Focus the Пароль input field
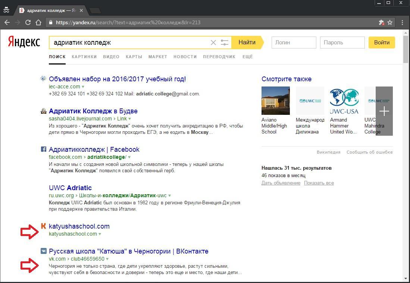Screen dimensions: 410x283 [x=342, y=43]
